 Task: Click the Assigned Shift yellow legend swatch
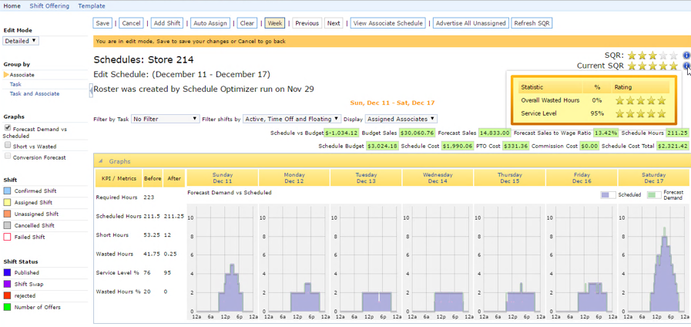point(7,203)
